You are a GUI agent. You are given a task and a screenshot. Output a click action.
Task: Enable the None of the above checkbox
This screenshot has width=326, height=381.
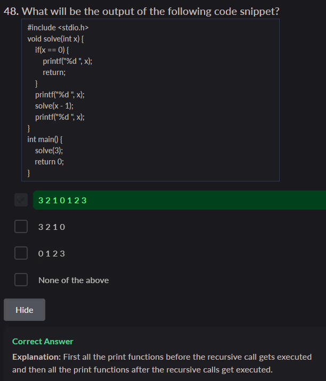point(21,280)
